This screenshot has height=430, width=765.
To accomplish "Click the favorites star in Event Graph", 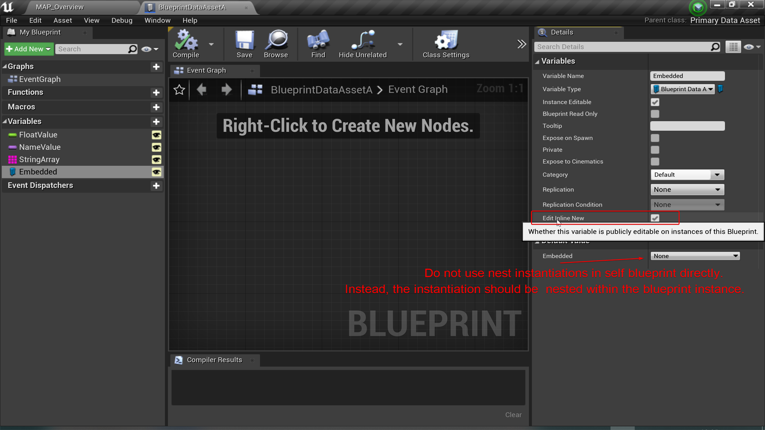I will tap(179, 90).
